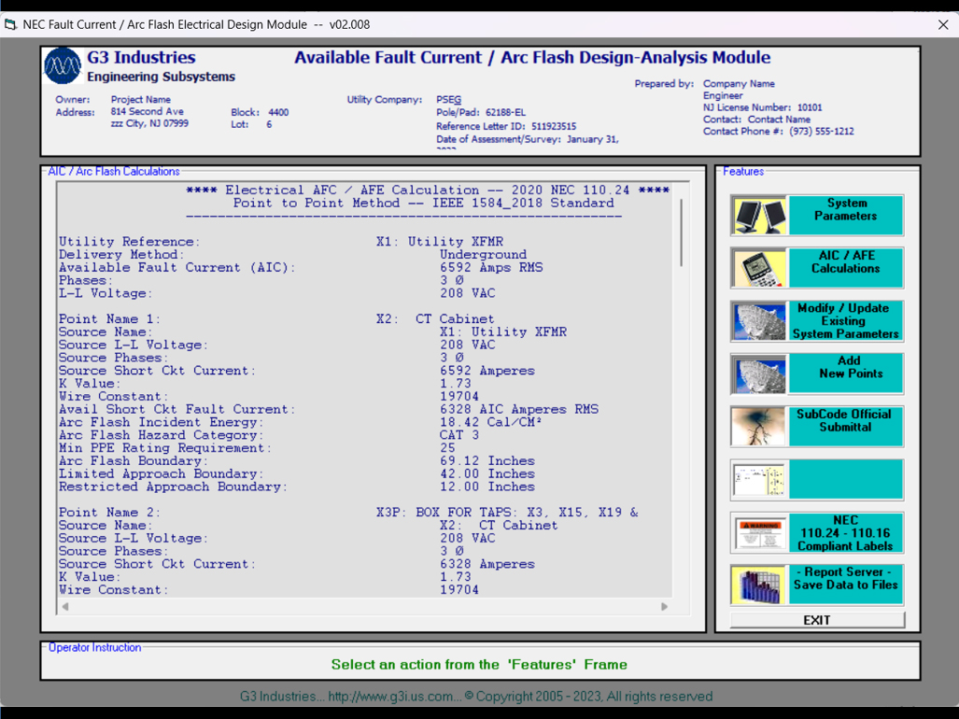Choose Add New Points
The height and width of the screenshot is (719, 959).
(x=845, y=374)
